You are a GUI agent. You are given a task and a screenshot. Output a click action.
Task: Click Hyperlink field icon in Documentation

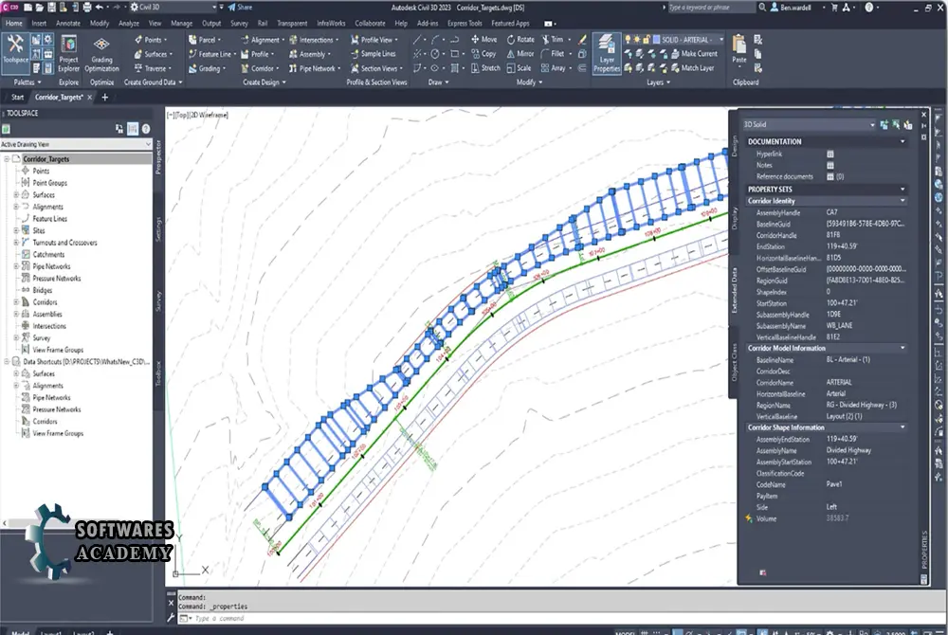tap(830, 154)
